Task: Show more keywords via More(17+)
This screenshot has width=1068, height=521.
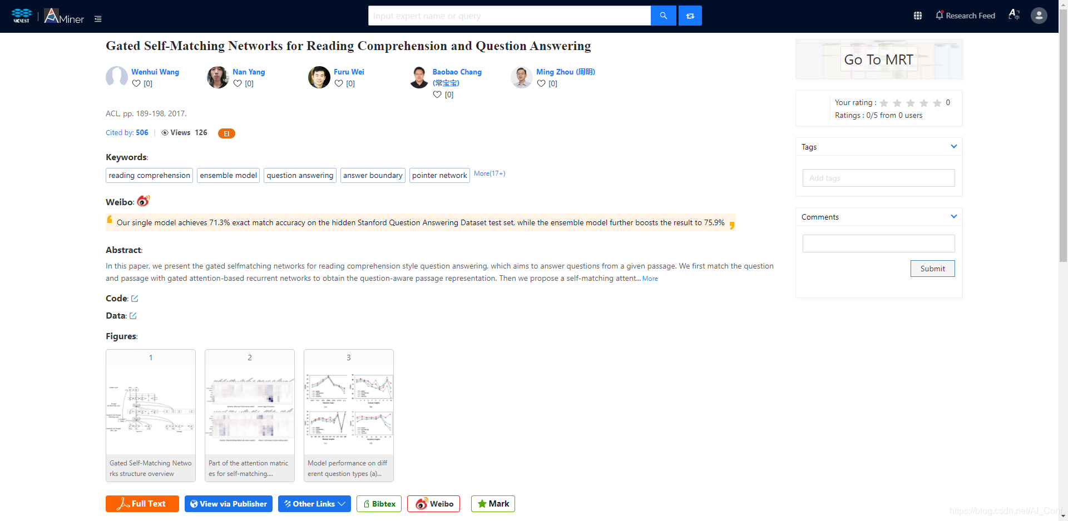Action: coord(489,173)
